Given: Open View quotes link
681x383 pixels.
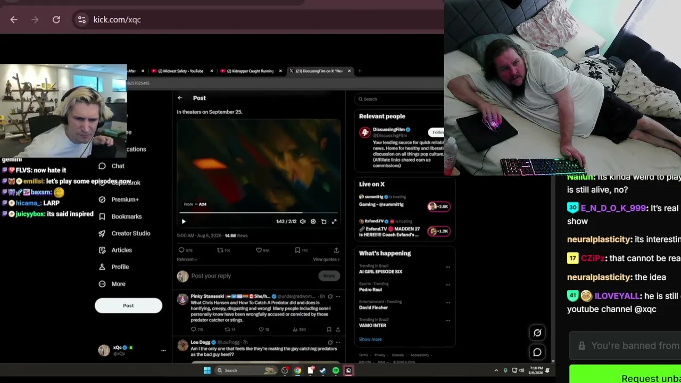Looking at the screenshot, I should coord(326,260).
